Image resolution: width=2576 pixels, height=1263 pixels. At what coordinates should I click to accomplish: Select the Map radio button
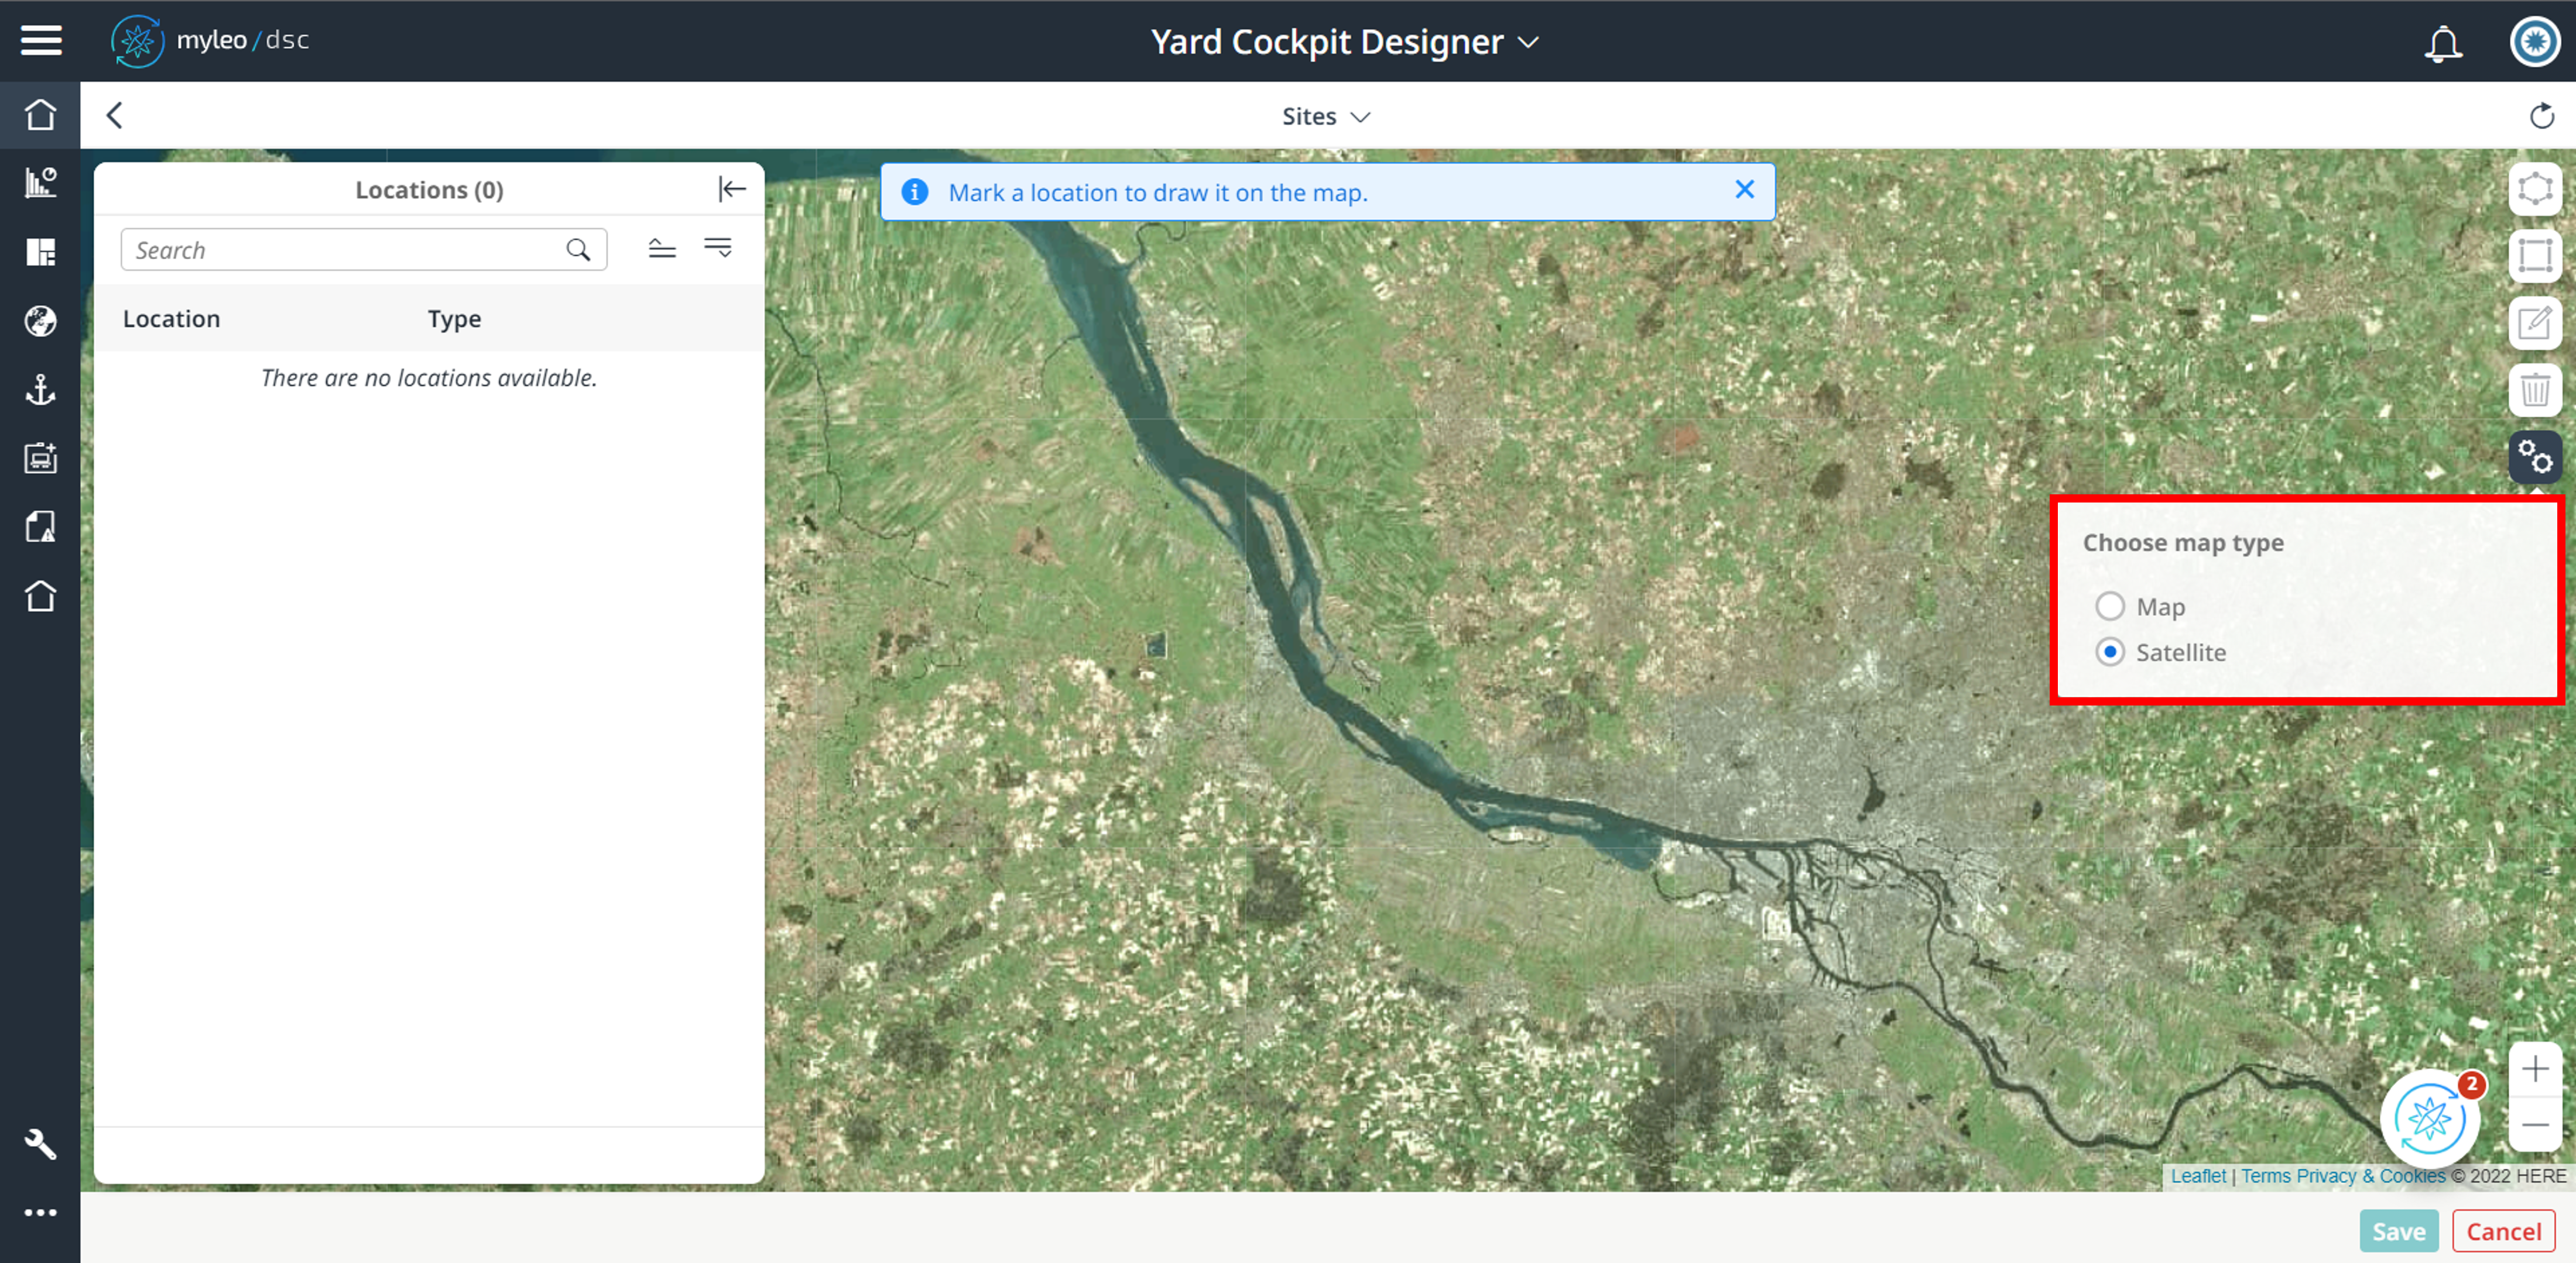point(2109,607)
